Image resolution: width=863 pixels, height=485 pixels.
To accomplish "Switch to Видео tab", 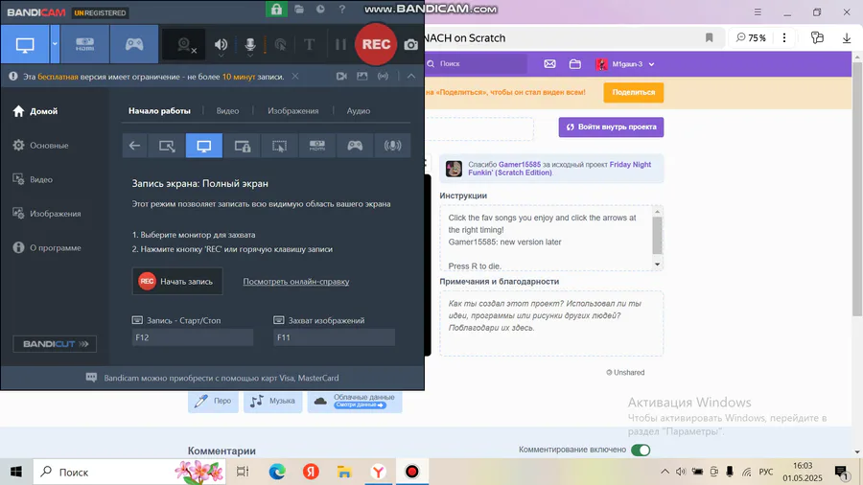I will click(x=227, y=110).
